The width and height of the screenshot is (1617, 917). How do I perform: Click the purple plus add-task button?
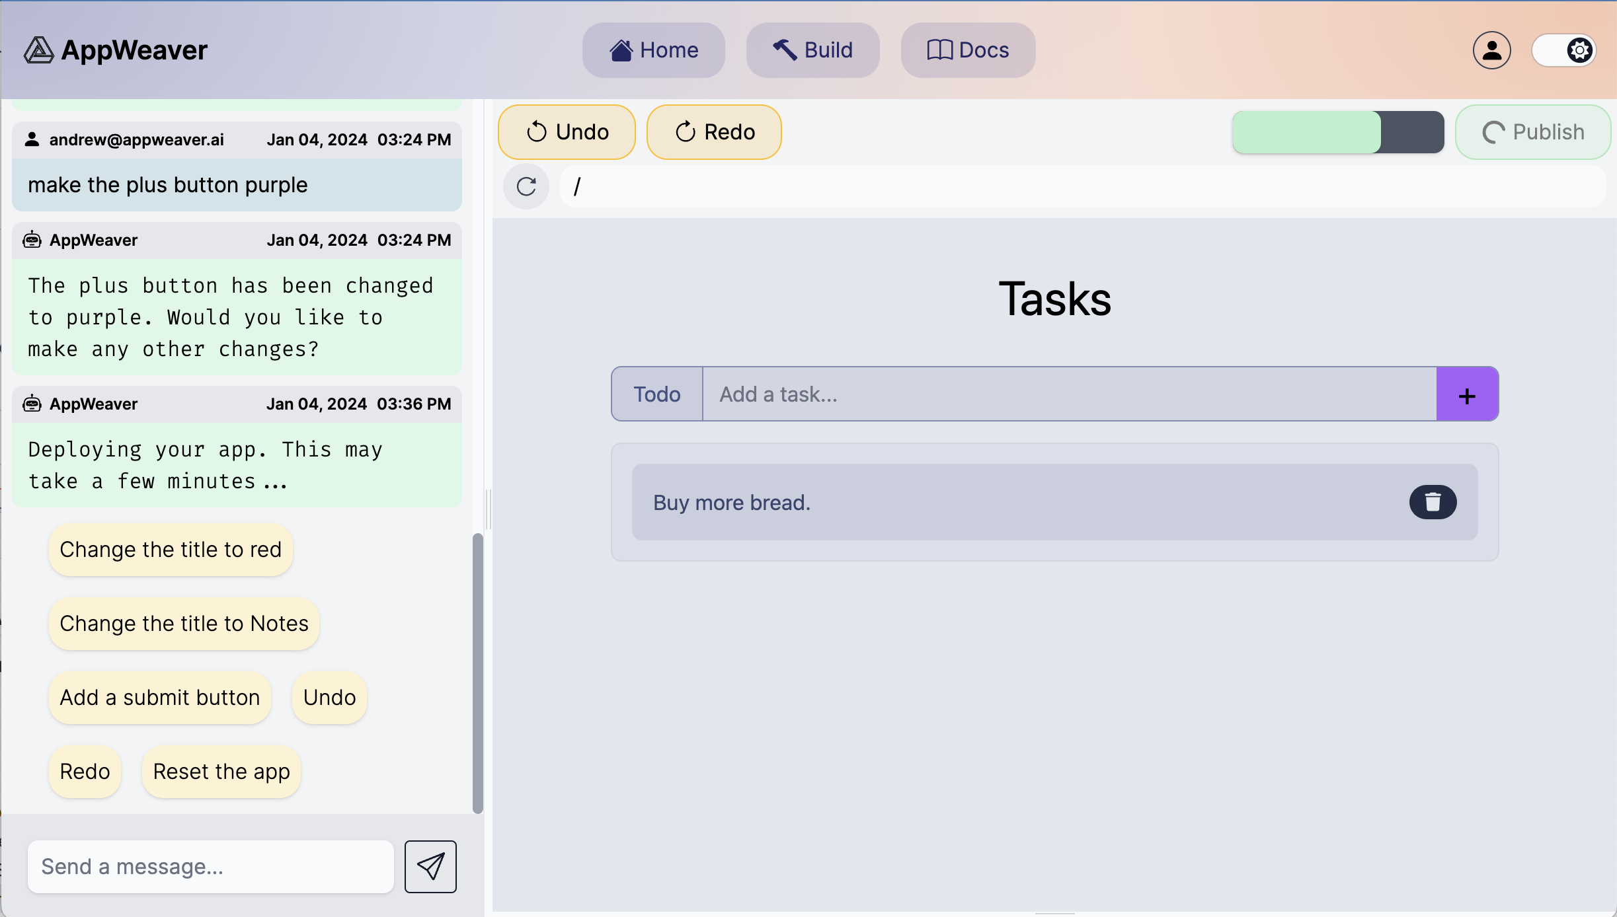[x=1467, y=394]
